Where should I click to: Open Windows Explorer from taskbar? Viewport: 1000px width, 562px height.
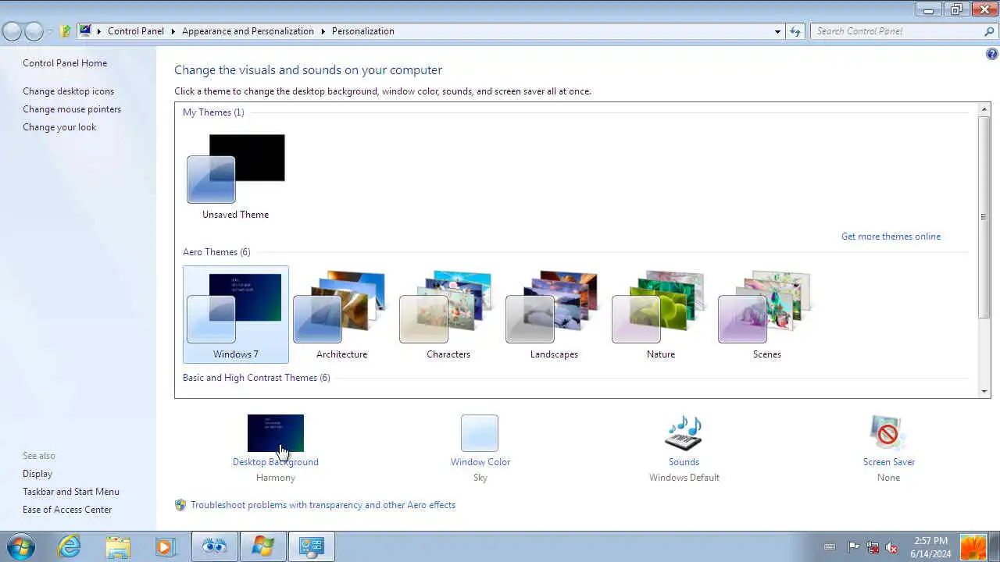[x=118, y=546]
